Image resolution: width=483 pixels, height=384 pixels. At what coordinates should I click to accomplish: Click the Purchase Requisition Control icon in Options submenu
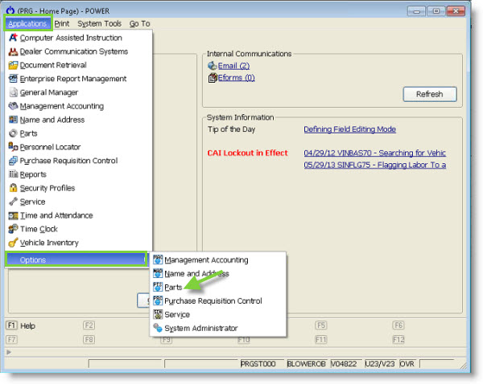click(x=158, y=300)
